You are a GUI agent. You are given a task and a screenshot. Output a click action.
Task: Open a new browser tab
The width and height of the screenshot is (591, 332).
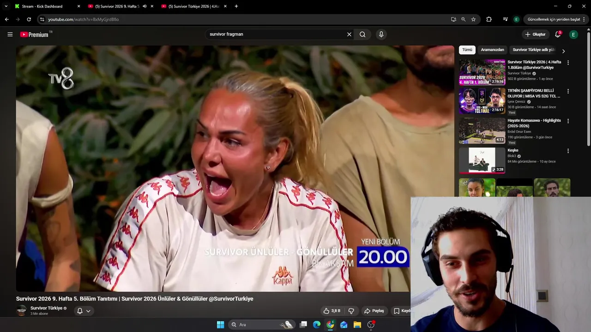pos(236,6)
